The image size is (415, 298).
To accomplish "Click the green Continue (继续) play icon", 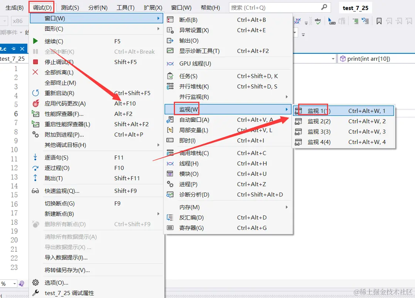I will pos(36,41).
